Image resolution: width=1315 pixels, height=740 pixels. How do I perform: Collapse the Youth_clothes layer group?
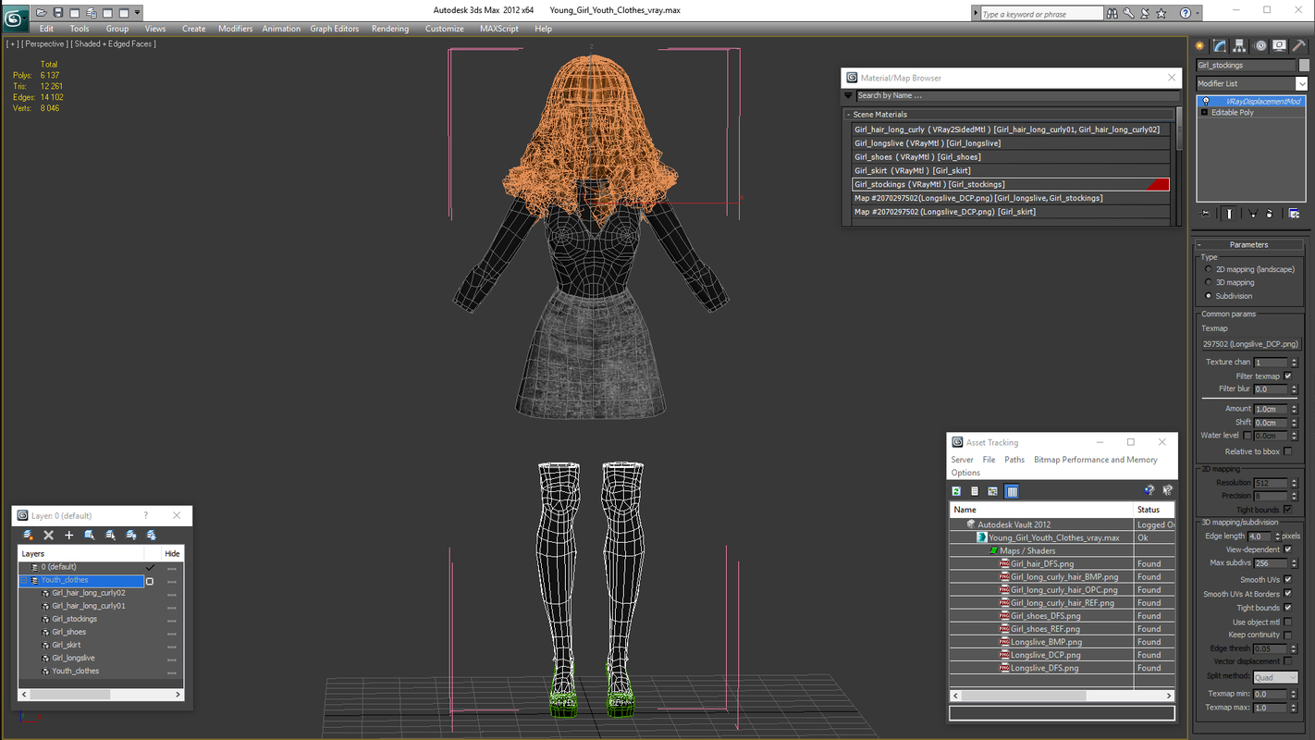[x=24, y=581]
